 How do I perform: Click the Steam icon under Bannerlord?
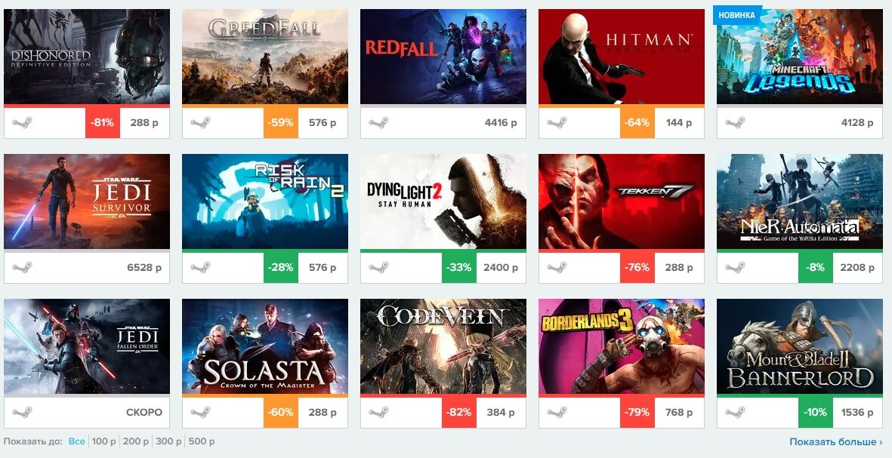tap(735, 413)
